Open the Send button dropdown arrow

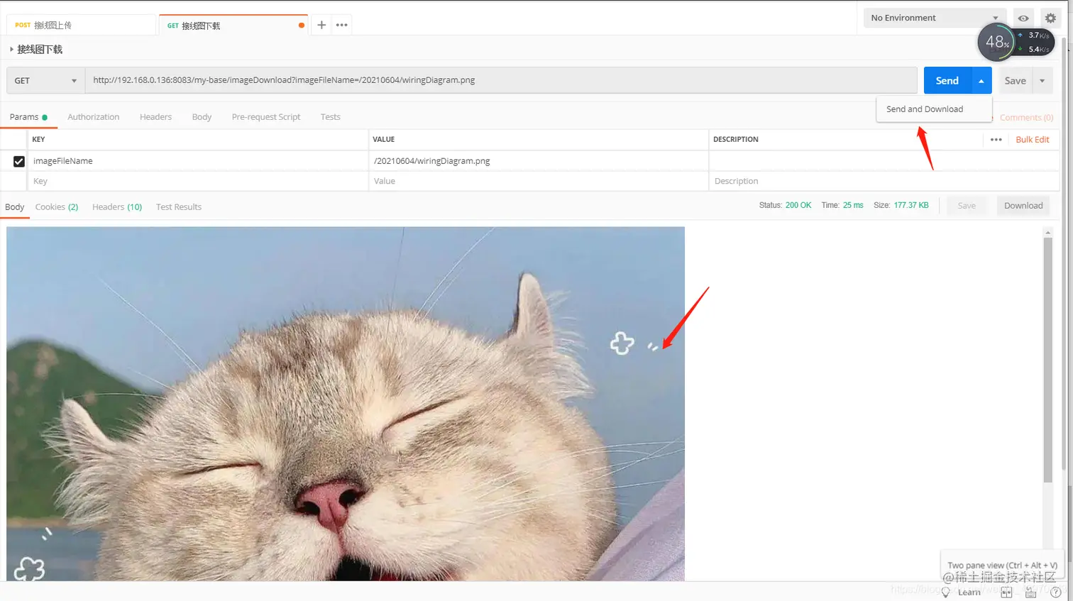(x=981, y=81)
